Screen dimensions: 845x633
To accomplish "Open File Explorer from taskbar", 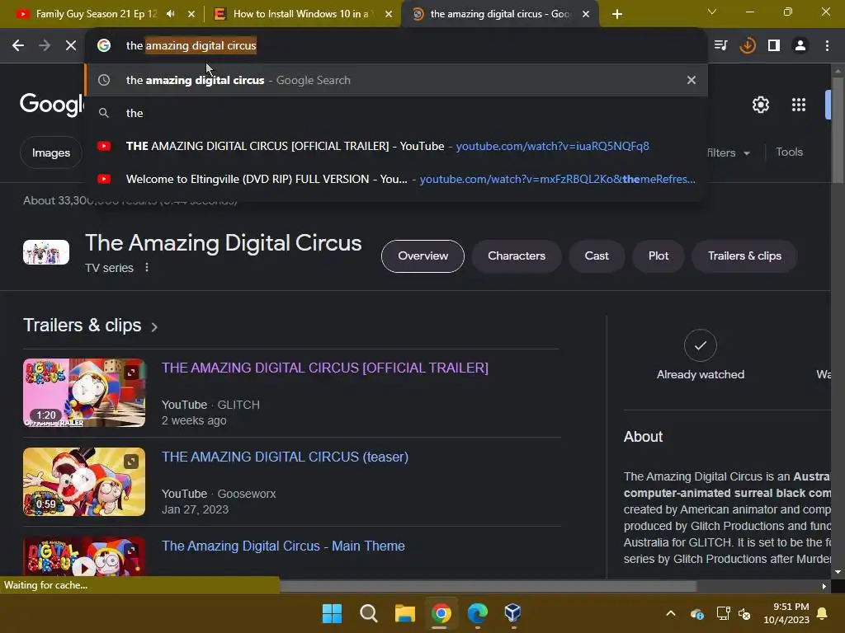I will pos(404,613).
